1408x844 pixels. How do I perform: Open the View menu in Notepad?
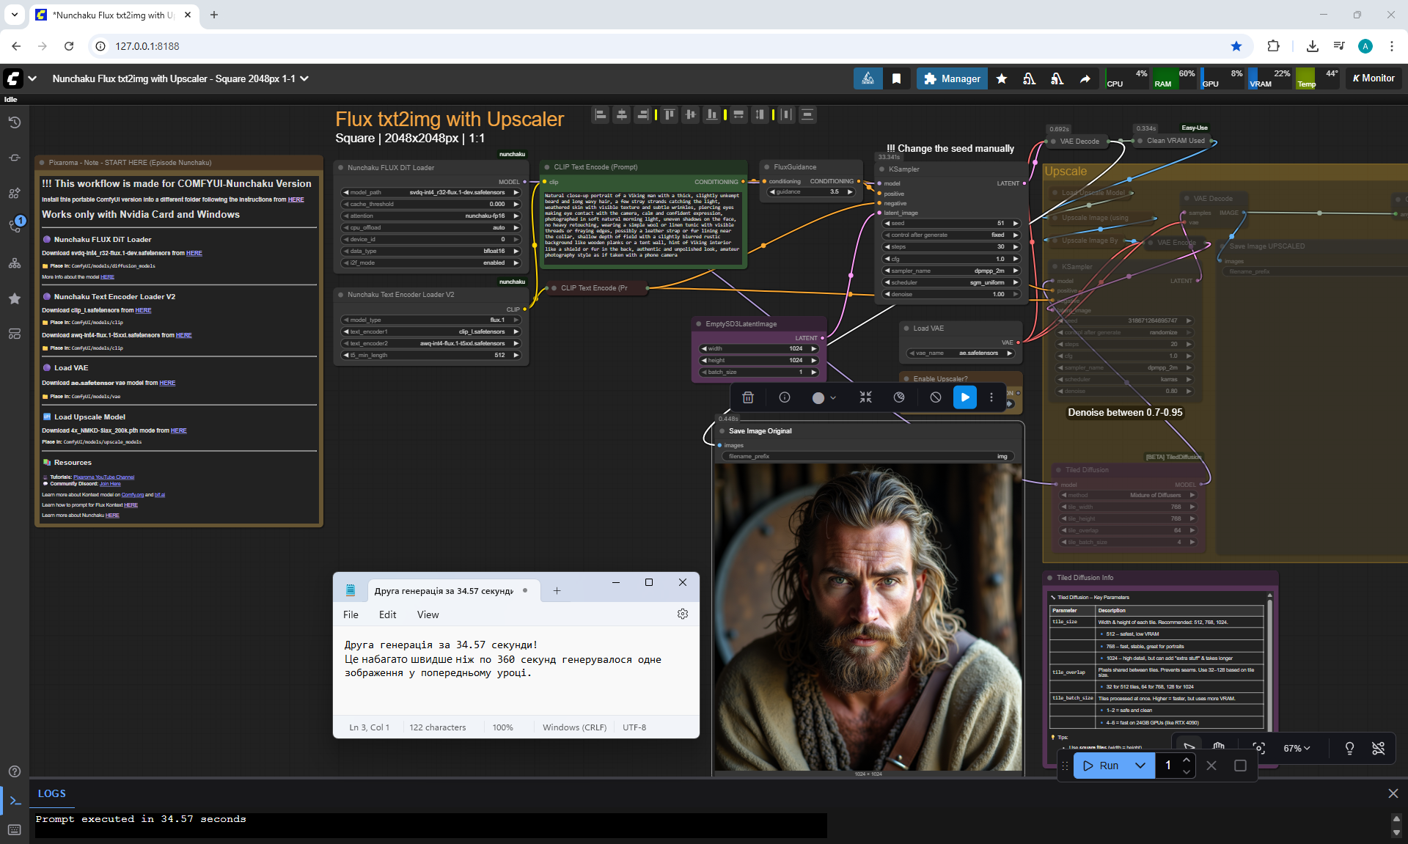click(428, 614)
